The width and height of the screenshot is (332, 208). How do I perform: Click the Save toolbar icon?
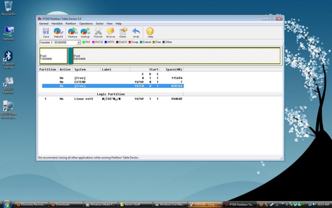point(46,32)
